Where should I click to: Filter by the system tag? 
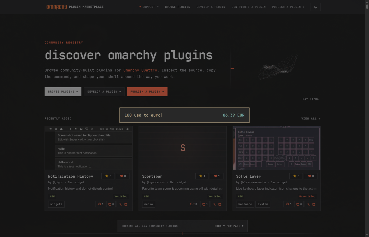[x=263, y=204]
